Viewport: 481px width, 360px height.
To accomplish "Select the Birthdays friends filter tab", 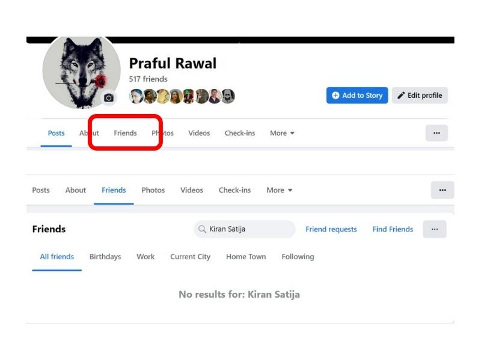I will 105,257.
